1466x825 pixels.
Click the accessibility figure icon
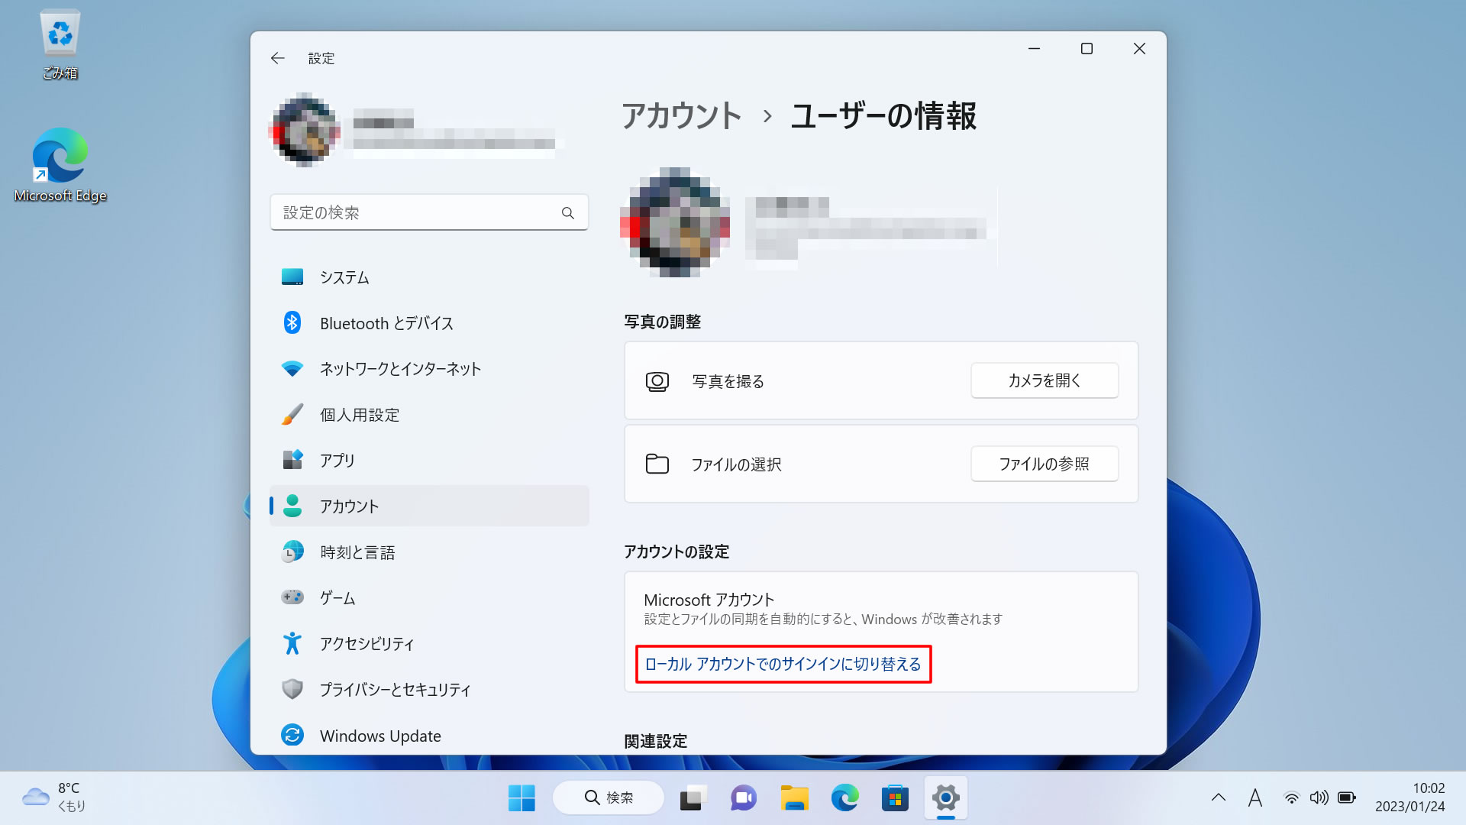292,643
